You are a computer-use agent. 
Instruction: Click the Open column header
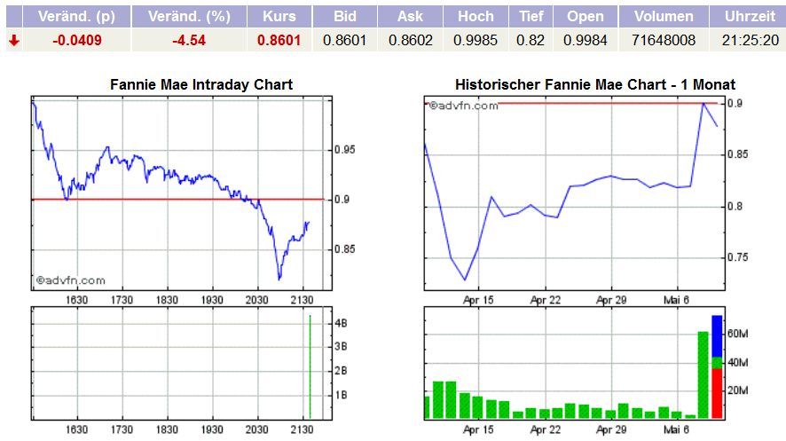586,17
